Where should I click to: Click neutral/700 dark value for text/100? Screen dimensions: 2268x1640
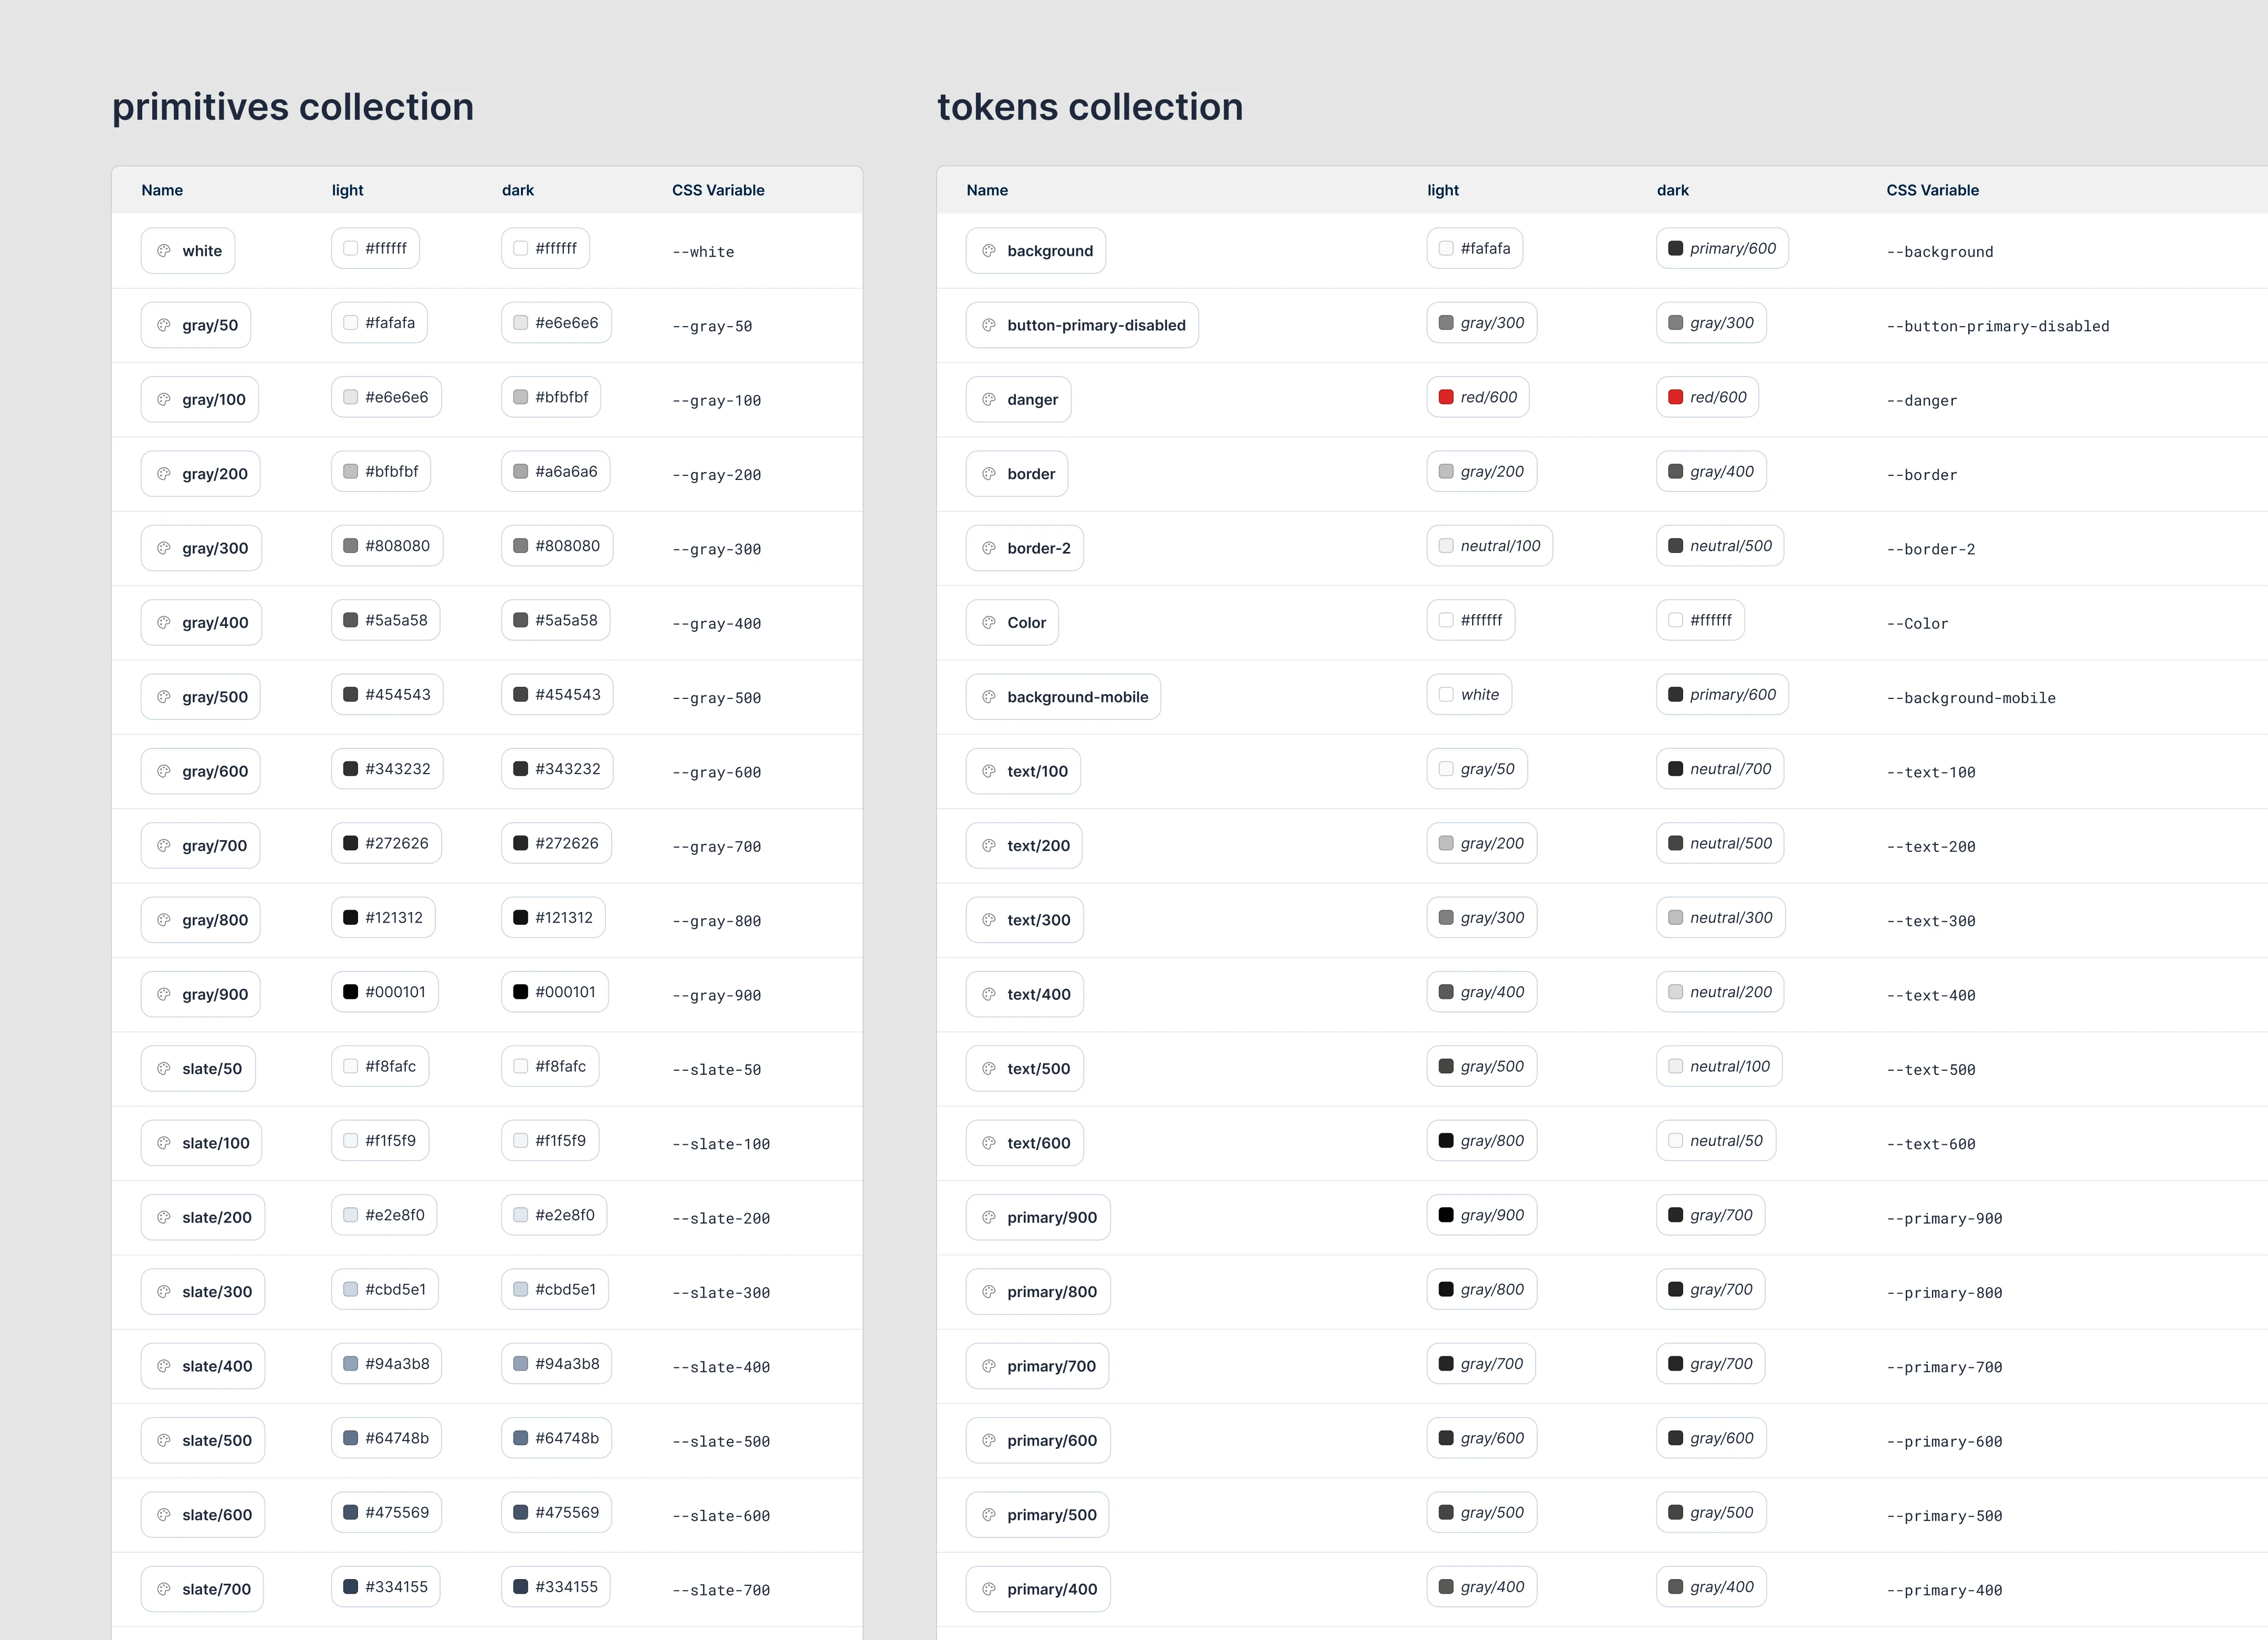click(1720, 769)
